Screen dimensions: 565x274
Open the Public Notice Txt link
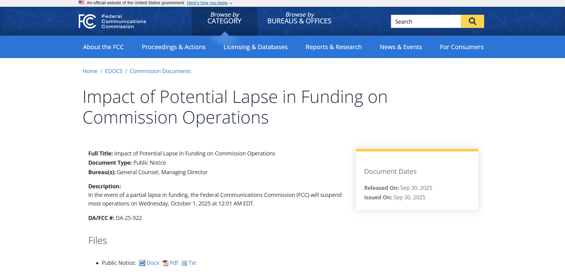(192, 263)
